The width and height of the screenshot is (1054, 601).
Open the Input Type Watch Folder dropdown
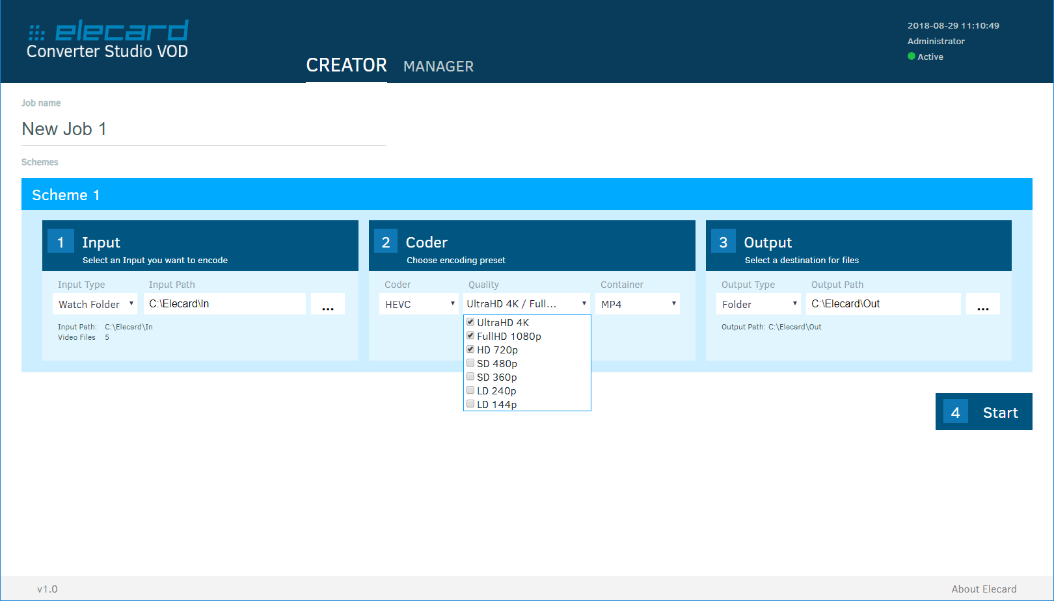(95, 303)
